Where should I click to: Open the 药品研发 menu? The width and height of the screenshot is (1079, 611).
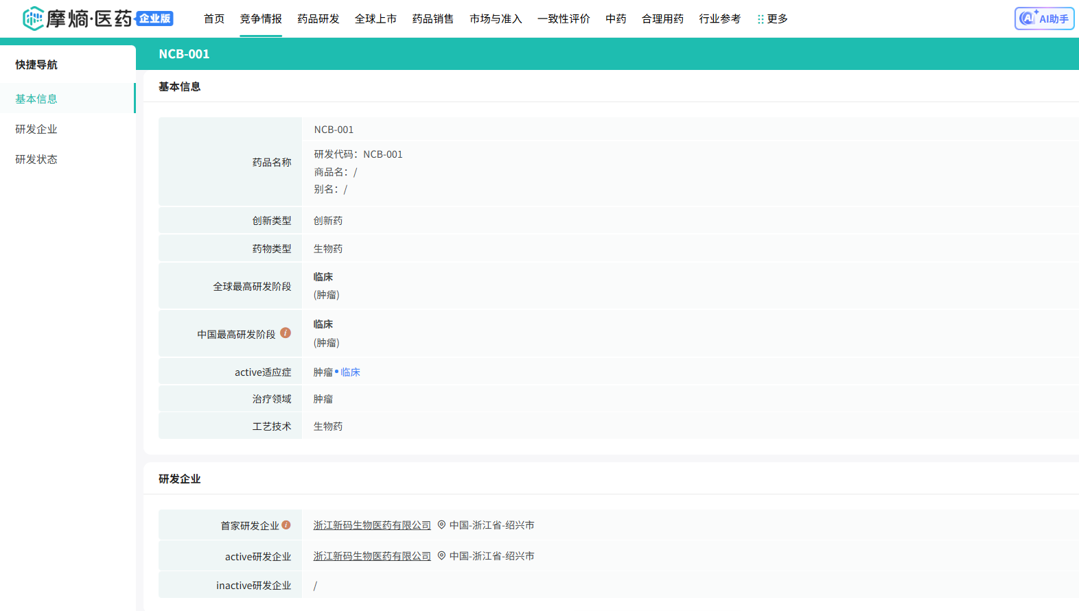click(318, 19)
